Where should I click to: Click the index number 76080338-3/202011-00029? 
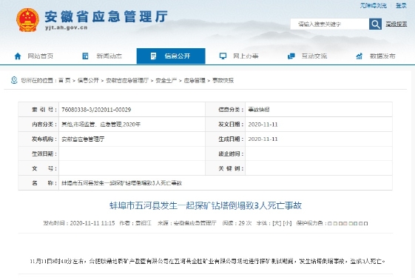[x=96, y=110]
